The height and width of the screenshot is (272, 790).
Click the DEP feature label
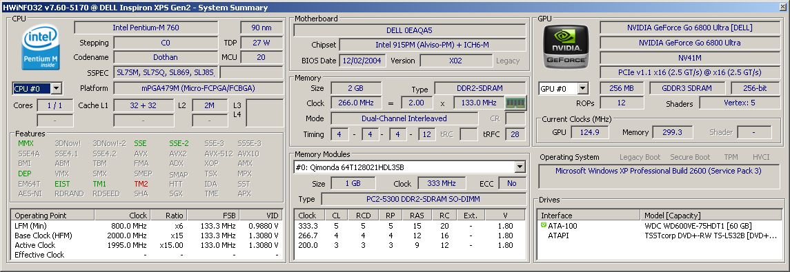(25, 174)
